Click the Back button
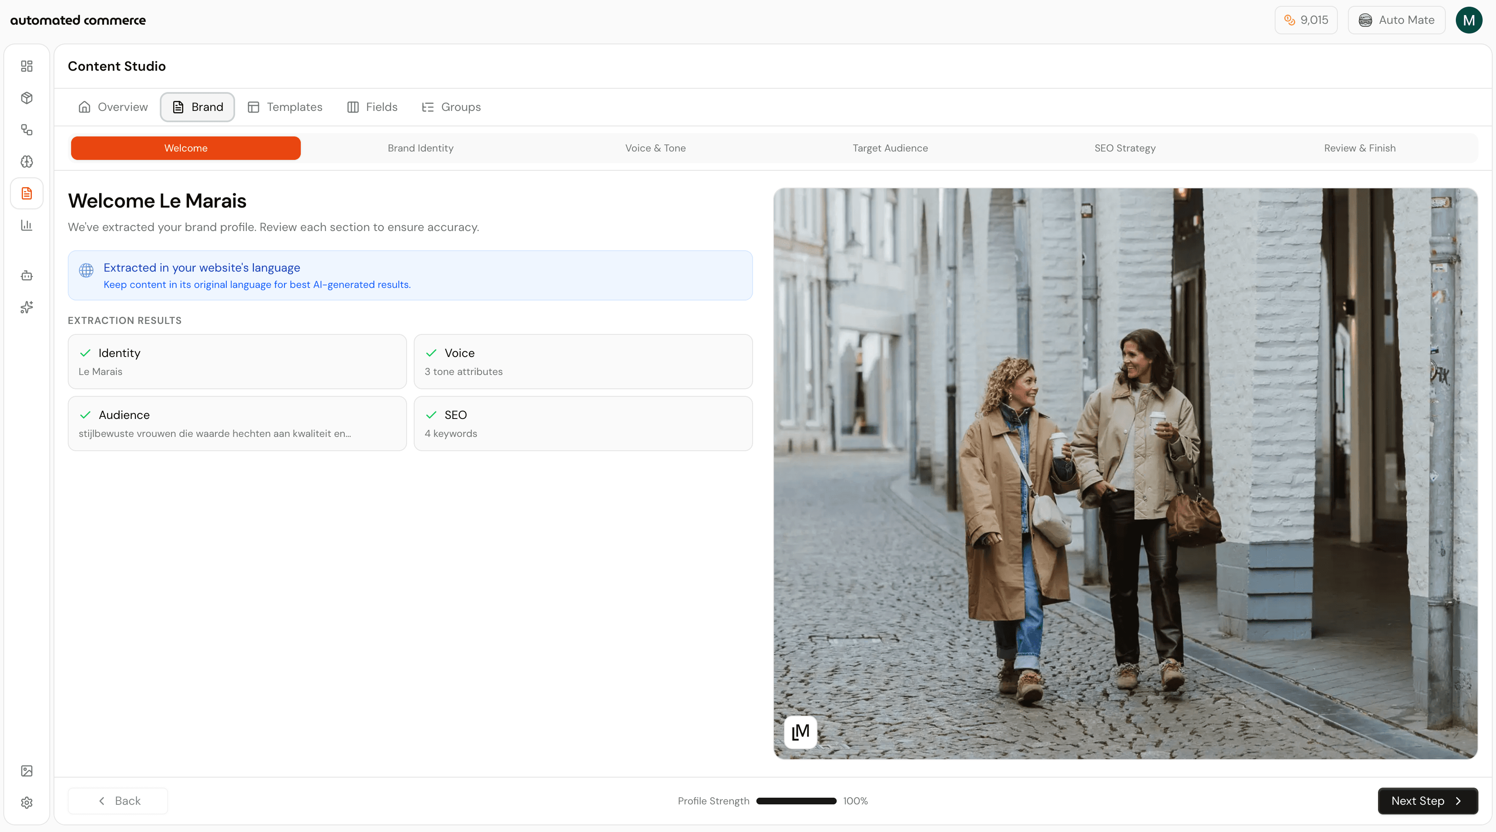 tap(118, 801)
